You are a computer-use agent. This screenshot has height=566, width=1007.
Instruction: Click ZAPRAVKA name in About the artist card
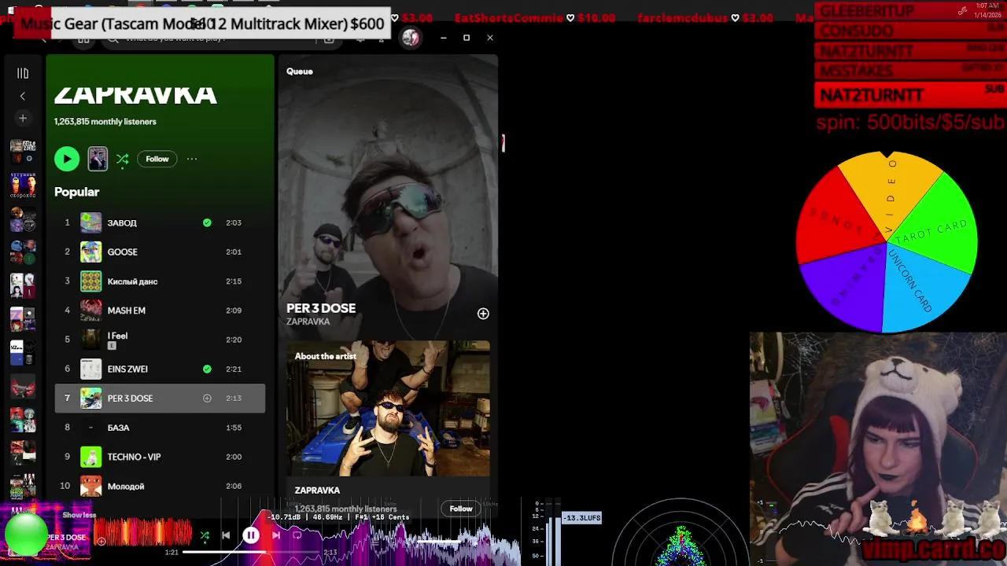click(x=317, y=491)
